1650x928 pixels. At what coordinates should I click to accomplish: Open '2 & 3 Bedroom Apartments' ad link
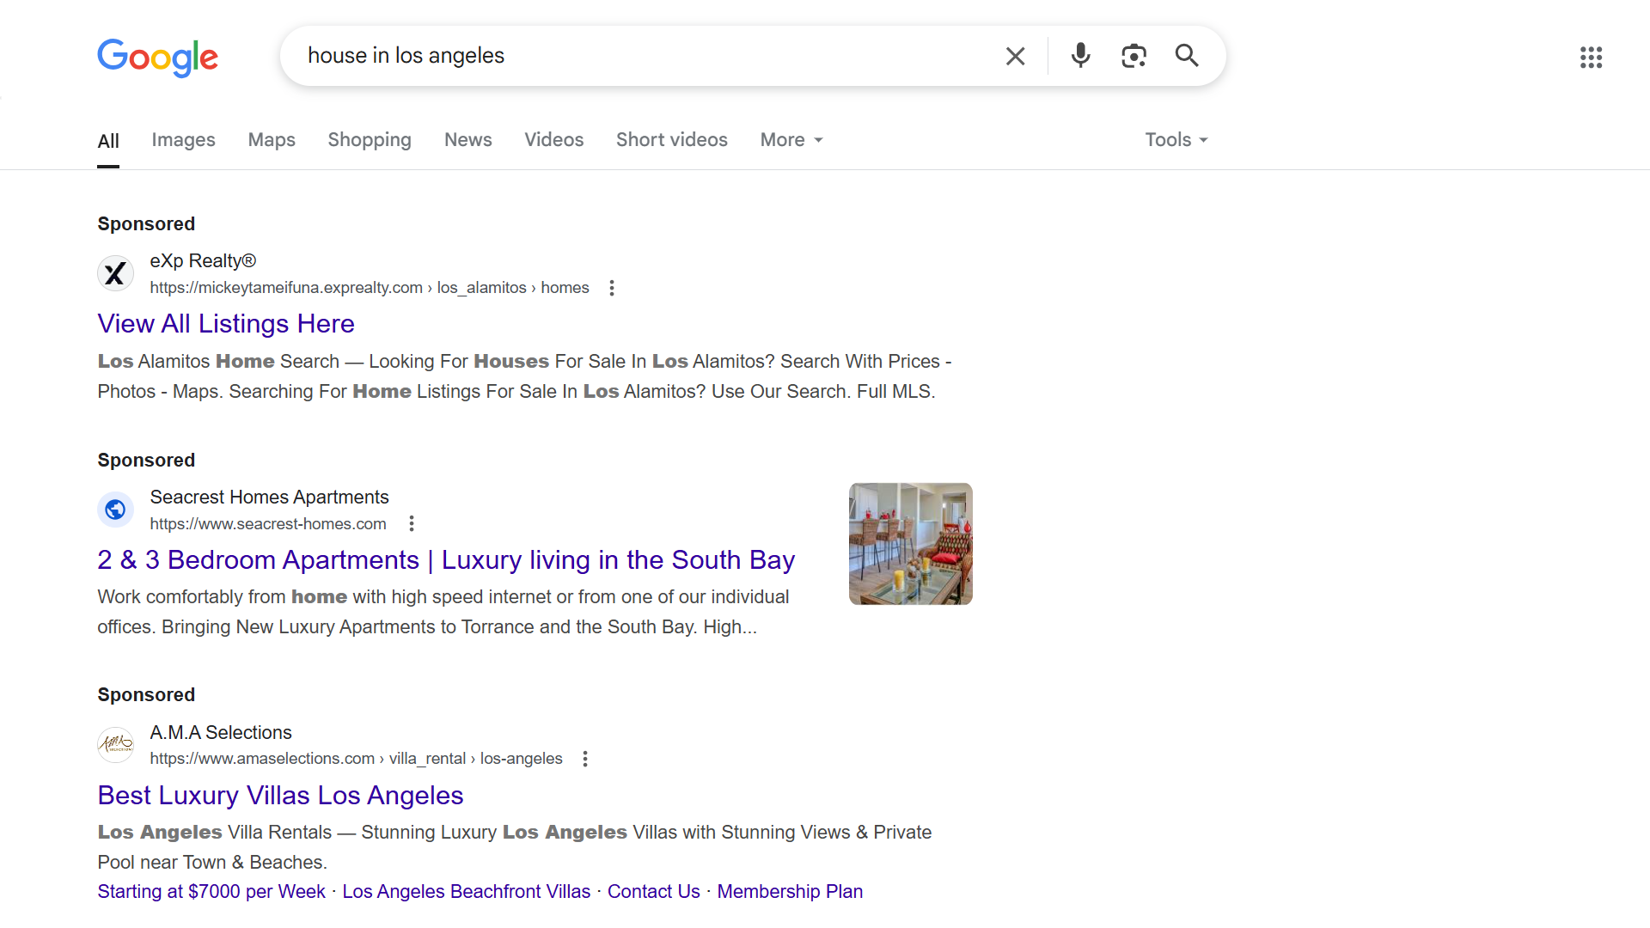point(446,560)
